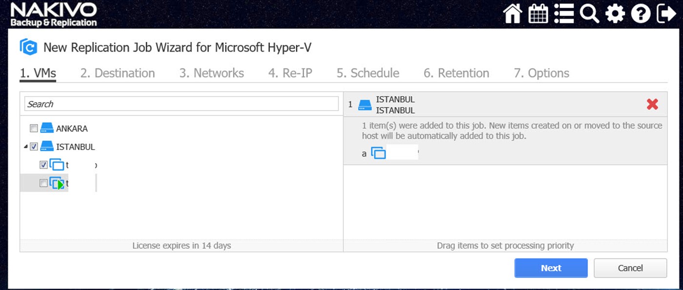The image size is (683, 290).
Task: Click the ISTANBUL host icon in the tree
Action: (47, 146)
